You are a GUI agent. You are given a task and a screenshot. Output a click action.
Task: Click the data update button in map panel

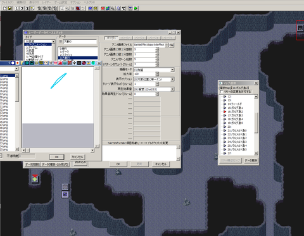pyautogui.click(x=251, y=161)
